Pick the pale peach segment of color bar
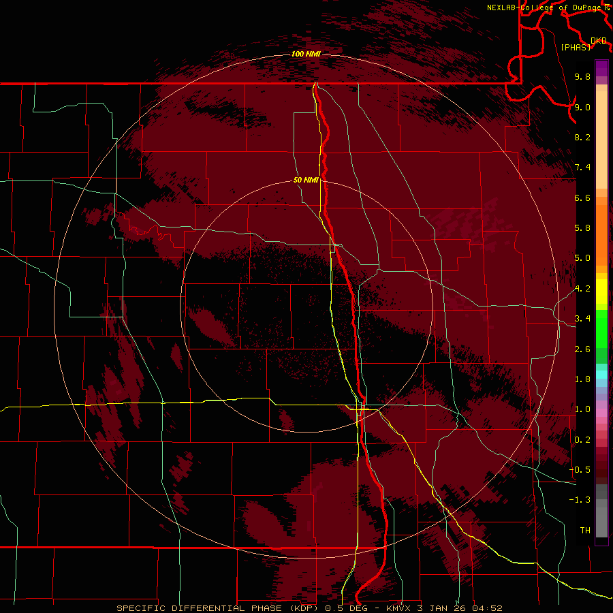The width and height of the screenshot is (613, 613). [601, 141]
